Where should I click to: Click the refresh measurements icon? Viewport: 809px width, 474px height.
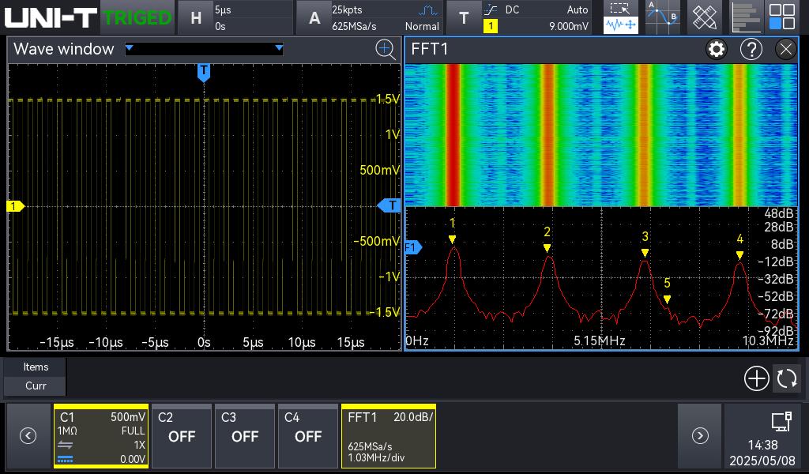[787, 378]
